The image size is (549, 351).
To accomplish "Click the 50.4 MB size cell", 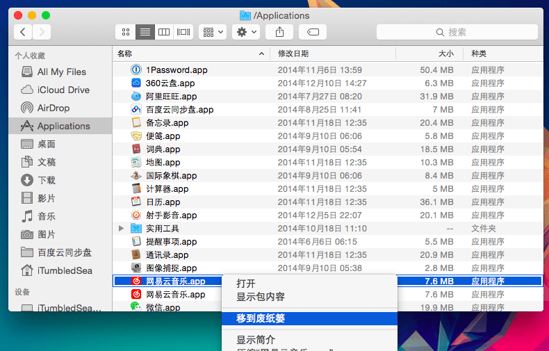I will pyautogui.click(x=436, y=70).
